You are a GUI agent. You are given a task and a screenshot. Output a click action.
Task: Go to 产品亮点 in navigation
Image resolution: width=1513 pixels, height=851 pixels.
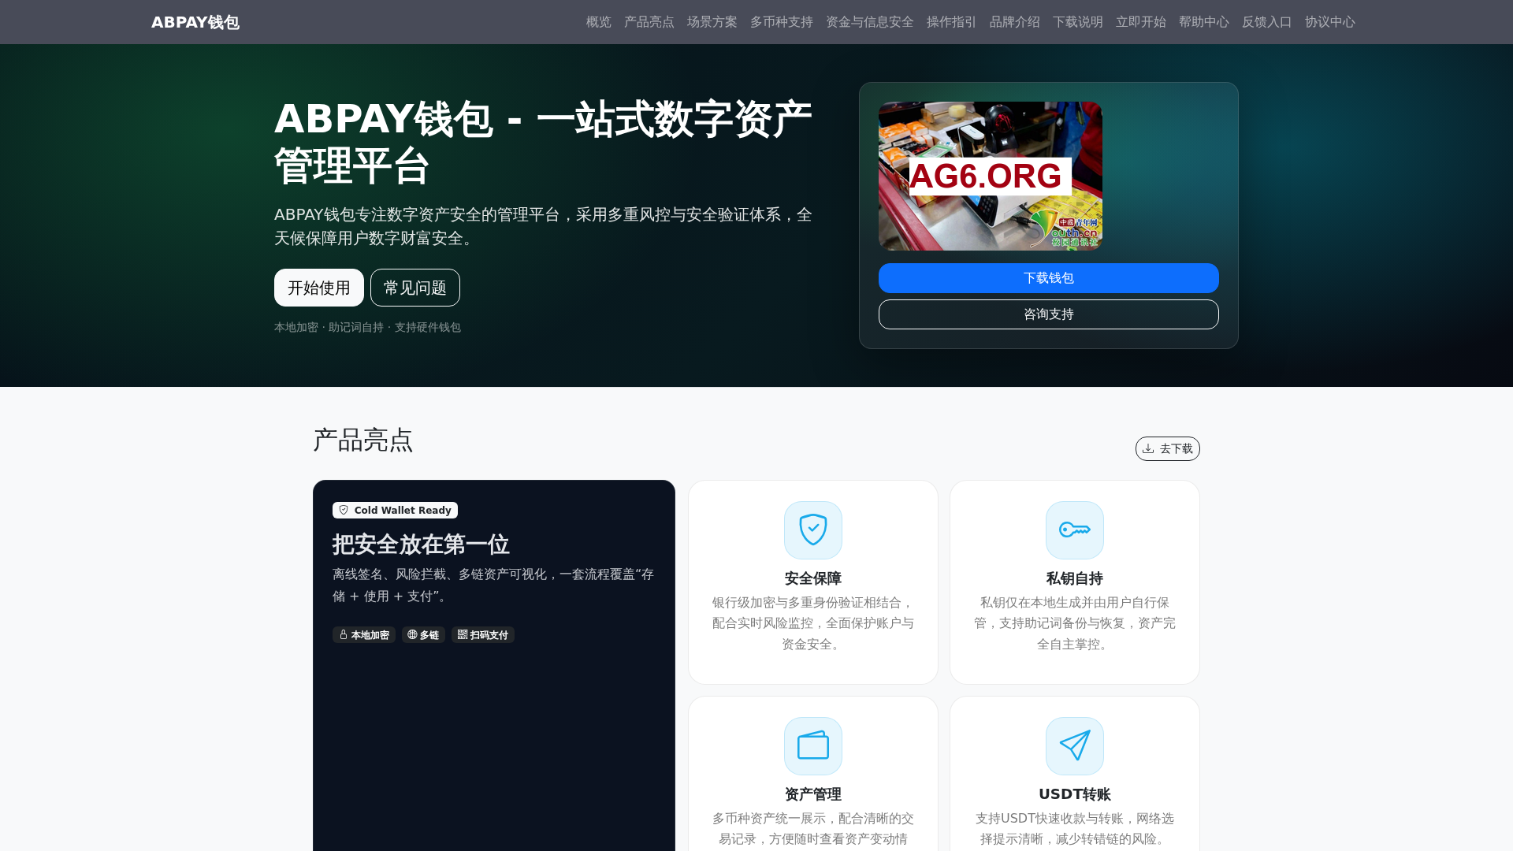click(649, 22)
